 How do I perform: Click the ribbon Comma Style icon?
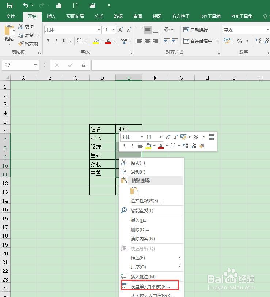247,41
